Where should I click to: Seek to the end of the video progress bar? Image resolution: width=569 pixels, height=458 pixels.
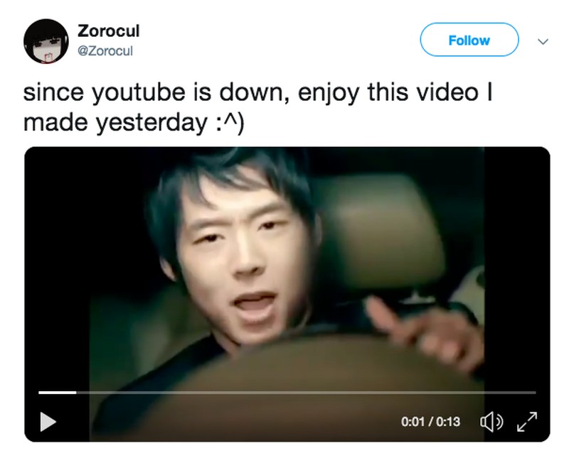click(x=535, y=393)
